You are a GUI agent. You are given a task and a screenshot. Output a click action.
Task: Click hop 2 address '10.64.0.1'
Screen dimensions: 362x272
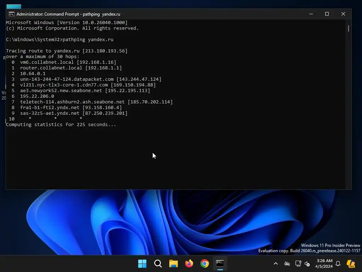click(33, 74)
